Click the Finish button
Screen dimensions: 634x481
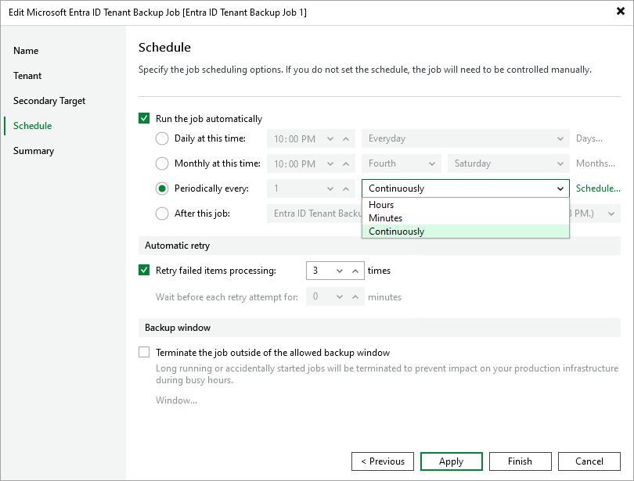coord(520,461)
